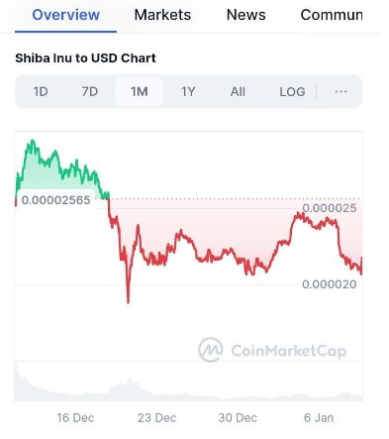Open the three-dot more options menu
Viewport: 389px width, 439px height.
[340, 91]
